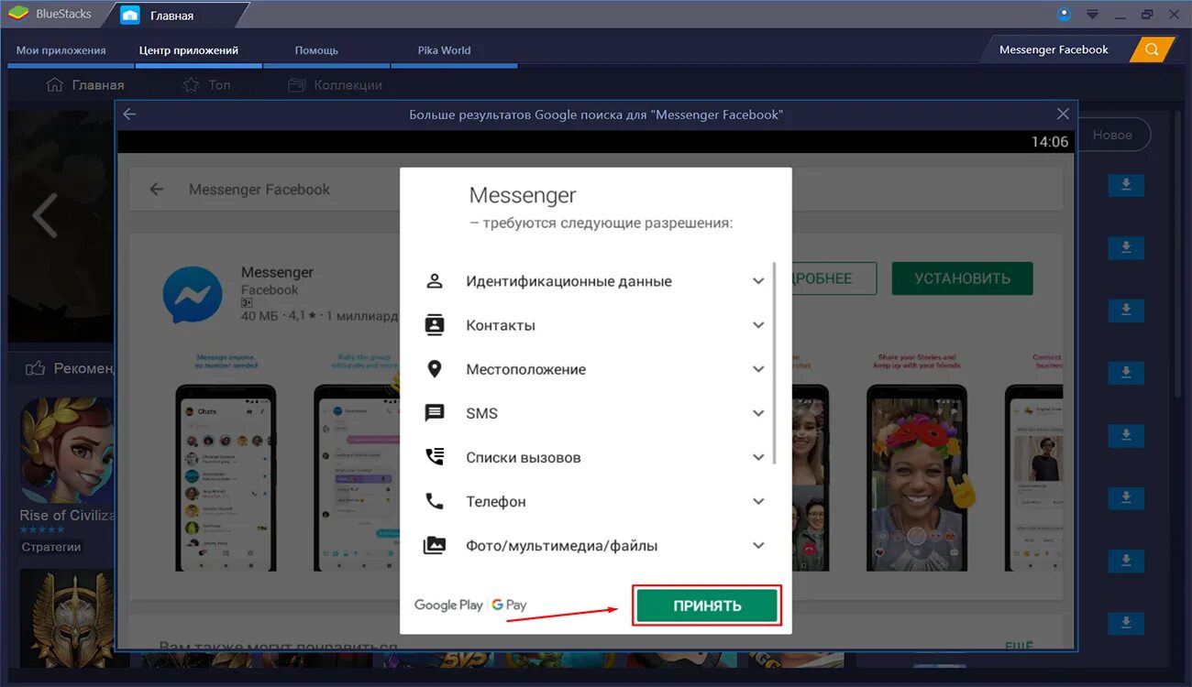The height and width of the screenshot is (687, 1192).
Task: Expand Фото/мультимедиа/файлы permission chevron
Action: pos(758,545)
